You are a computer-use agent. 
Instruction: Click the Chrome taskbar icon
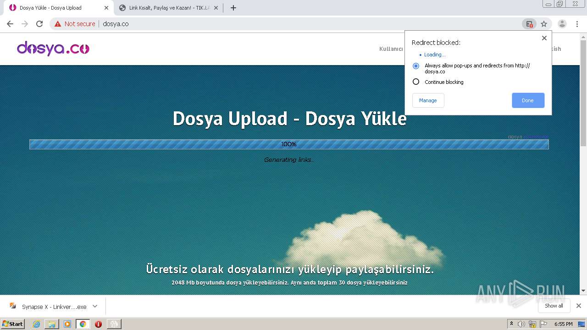coord(83,324)
